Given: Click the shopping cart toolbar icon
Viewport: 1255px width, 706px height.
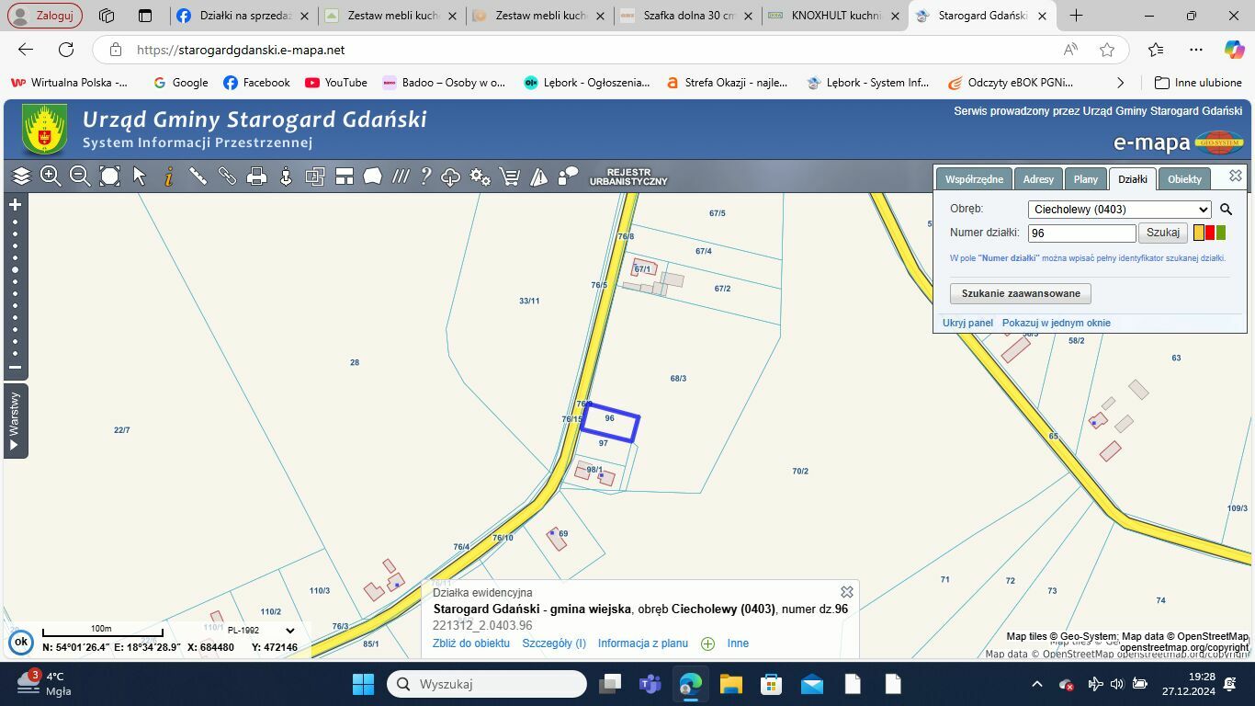Looking at the screenshot, I should 509,176.
